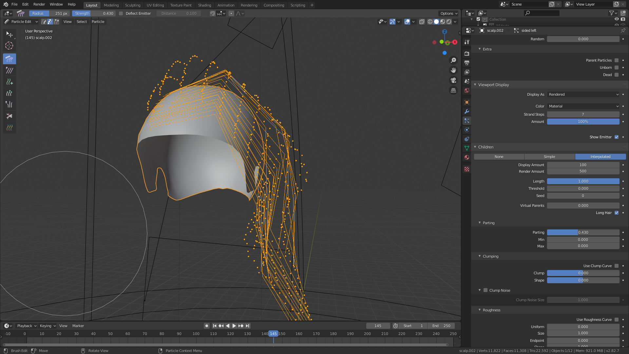
Task: Select the Add particles tool
Action: tap(10, 82)
